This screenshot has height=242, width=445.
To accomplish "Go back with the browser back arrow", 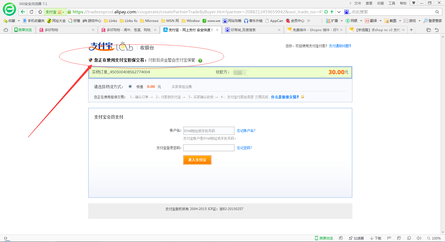I will click(x=23, y=12).
